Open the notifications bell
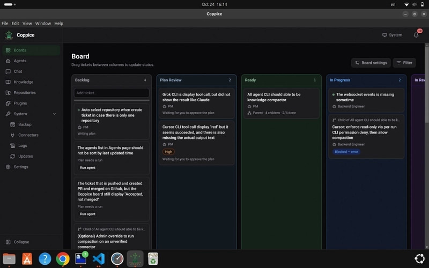 pyautogui.click(x=416, y=35)
